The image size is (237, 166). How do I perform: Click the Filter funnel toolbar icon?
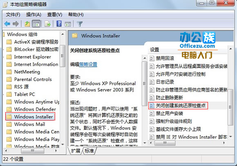pos(80,24)
